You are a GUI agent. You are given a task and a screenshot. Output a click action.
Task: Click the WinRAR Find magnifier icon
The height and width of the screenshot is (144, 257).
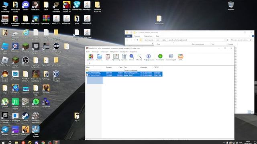pos(132,57)
